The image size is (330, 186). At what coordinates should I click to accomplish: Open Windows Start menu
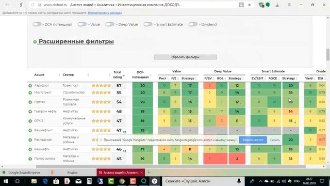(x=6, y=181)
